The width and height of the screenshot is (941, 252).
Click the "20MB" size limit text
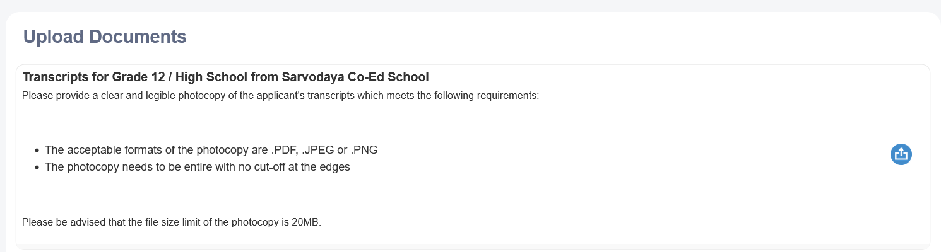pyautogui.click(x=306, y=222)
